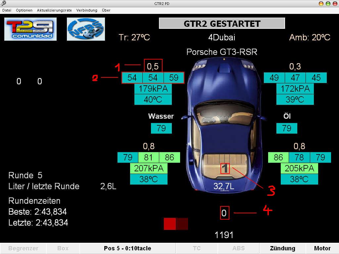Click the track temperature Tr: 27ºC
339x254 pixels.
[134, 38]
